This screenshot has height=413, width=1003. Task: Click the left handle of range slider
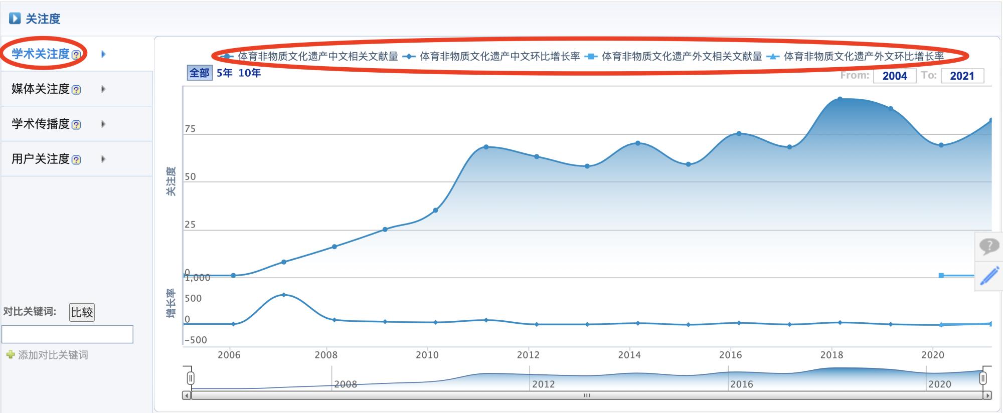pos(191,378)
